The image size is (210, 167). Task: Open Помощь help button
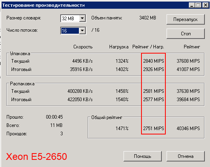143,156
